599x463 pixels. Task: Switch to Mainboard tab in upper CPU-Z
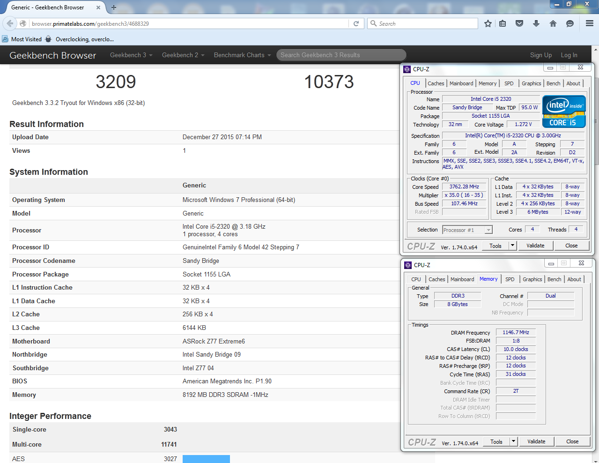pos(461,83)
